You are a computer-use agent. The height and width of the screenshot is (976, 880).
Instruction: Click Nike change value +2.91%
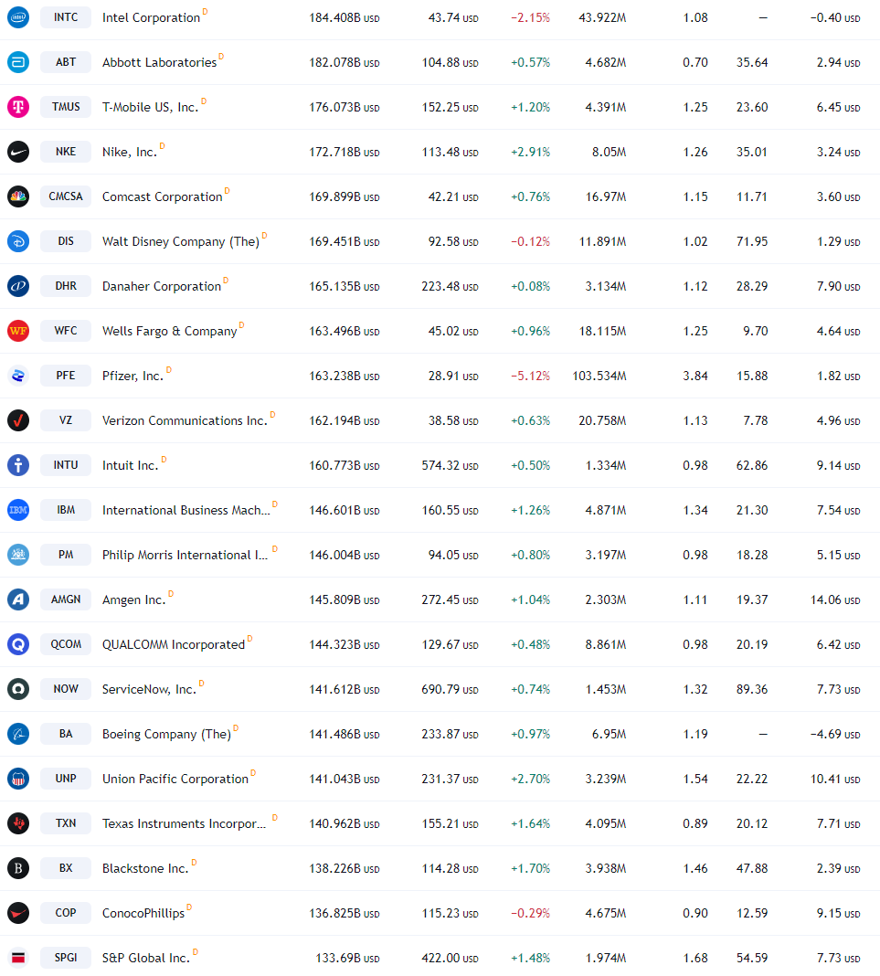pyautogui.click(x=530, y=152)
